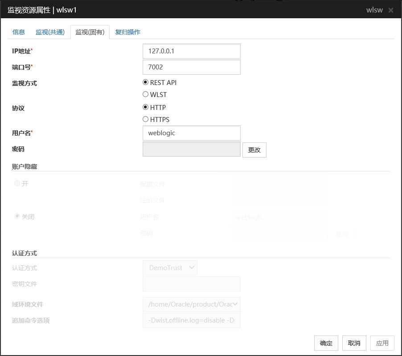Switch protocol to HTTPS
The width and height of the screenshot is (402, 356).
pyautogui.click(x=145, y=119)
